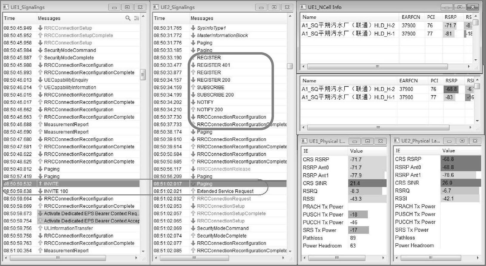486x266 pixels.
Task: Select RRCConnectionRelease in UE2_Signalings
Action: (x=220, y=169)
